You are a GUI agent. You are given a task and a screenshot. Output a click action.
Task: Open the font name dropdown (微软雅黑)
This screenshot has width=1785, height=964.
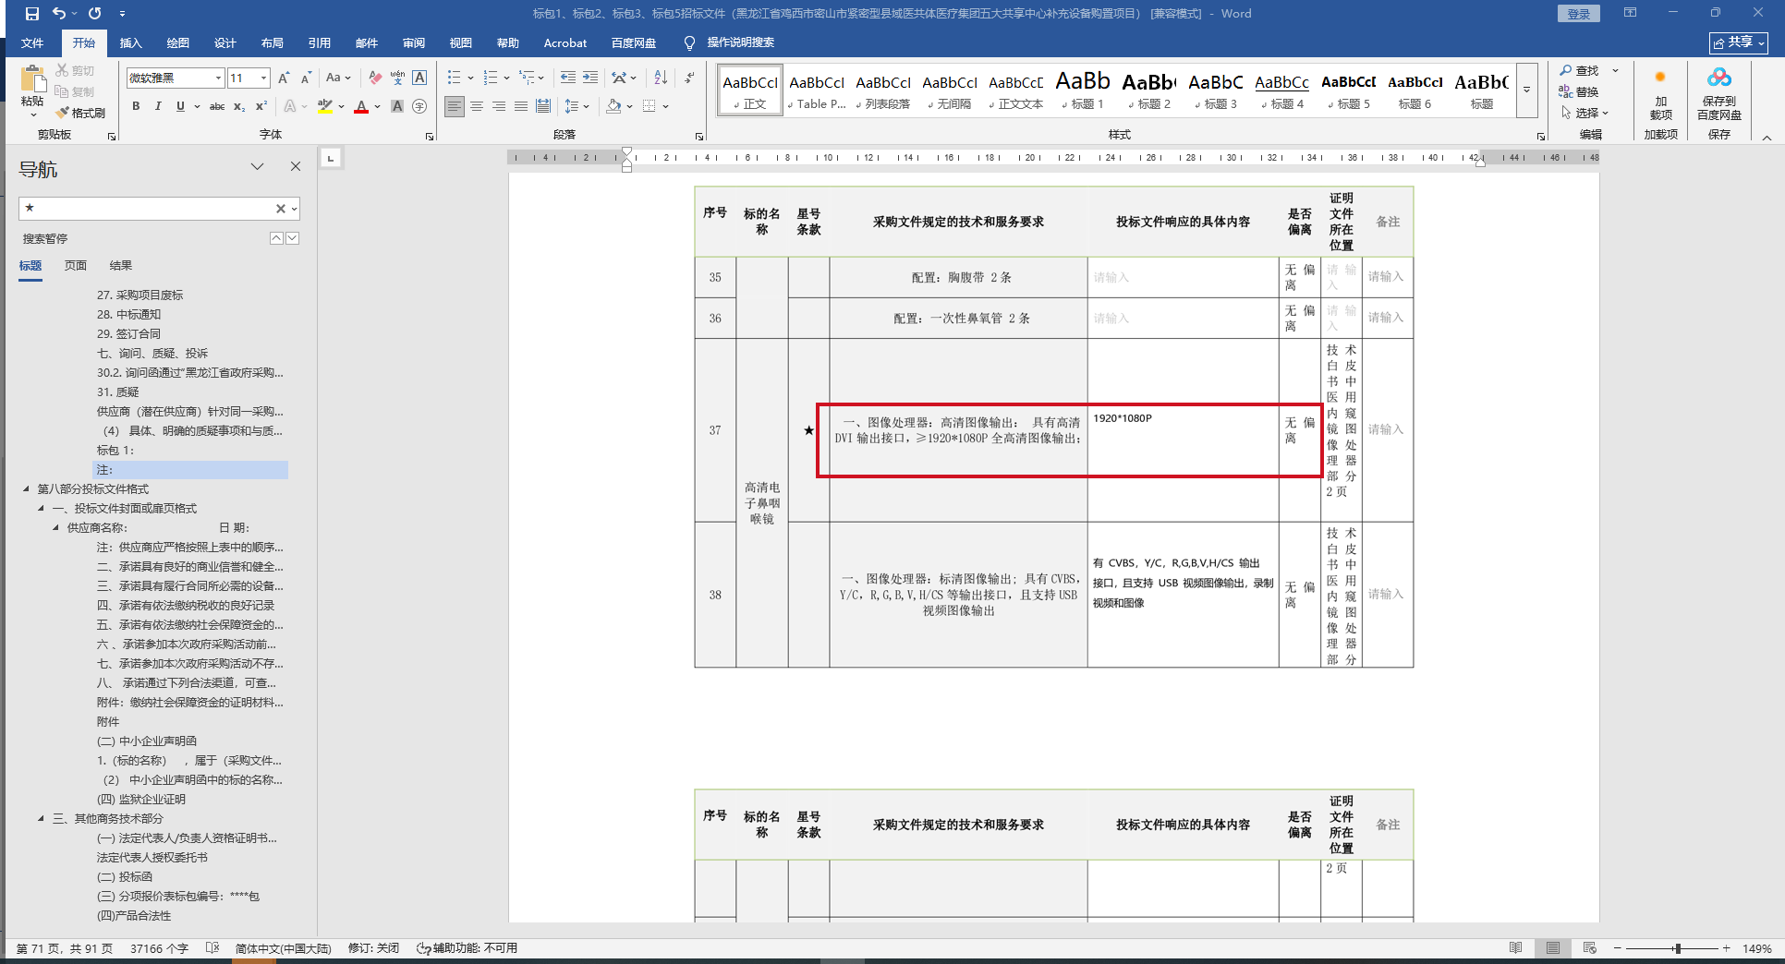coord(218,78)
